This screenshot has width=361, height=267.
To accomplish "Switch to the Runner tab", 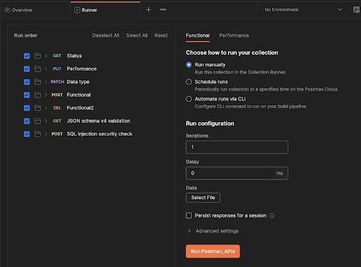I will pos(105,10).
